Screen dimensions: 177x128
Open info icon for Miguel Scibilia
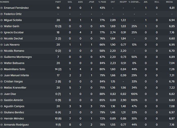tap(2, 20)
